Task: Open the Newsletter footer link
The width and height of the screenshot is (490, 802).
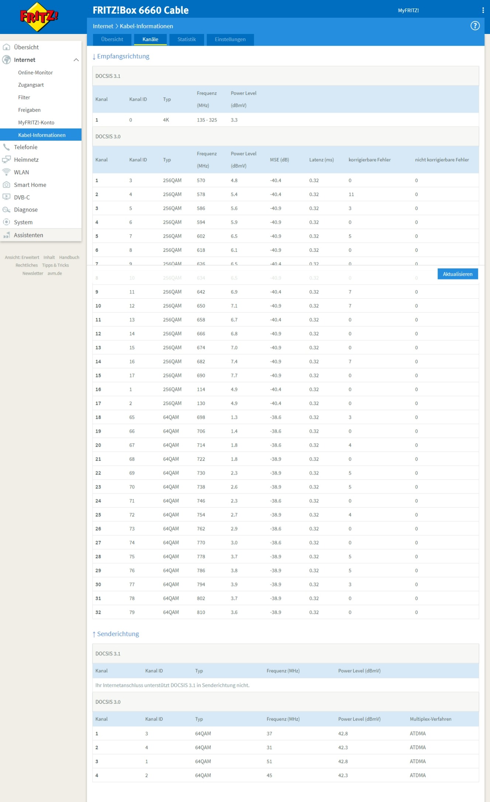Action: click(x=33, y=273)
